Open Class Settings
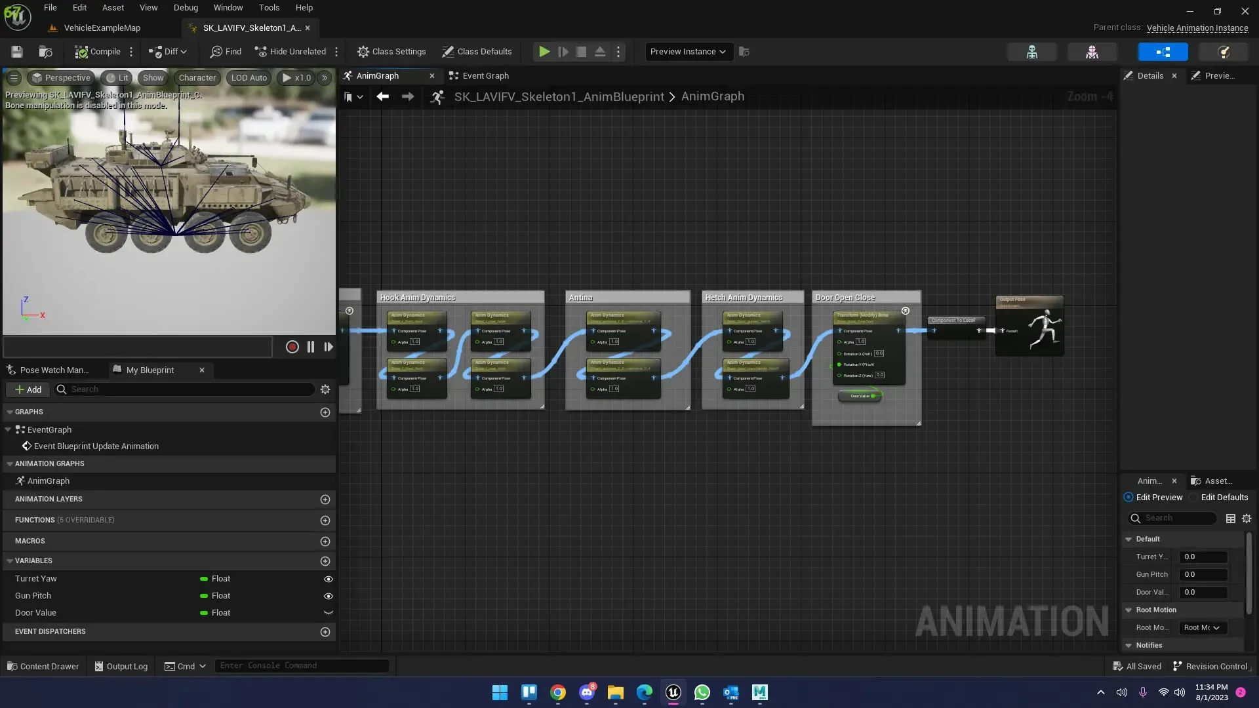The width and height of the screenshot is (1259, 708). [391, 52]
